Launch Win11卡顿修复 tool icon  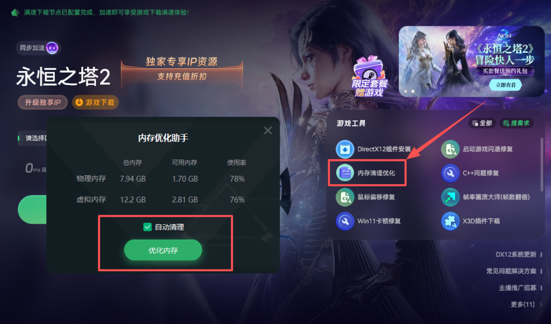click(345, 221)
